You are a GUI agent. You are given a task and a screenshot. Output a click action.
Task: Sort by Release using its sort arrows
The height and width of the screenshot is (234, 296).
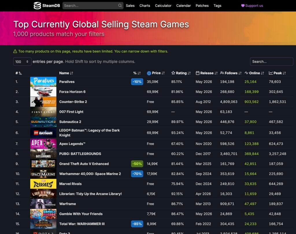(x=216, y=73)
